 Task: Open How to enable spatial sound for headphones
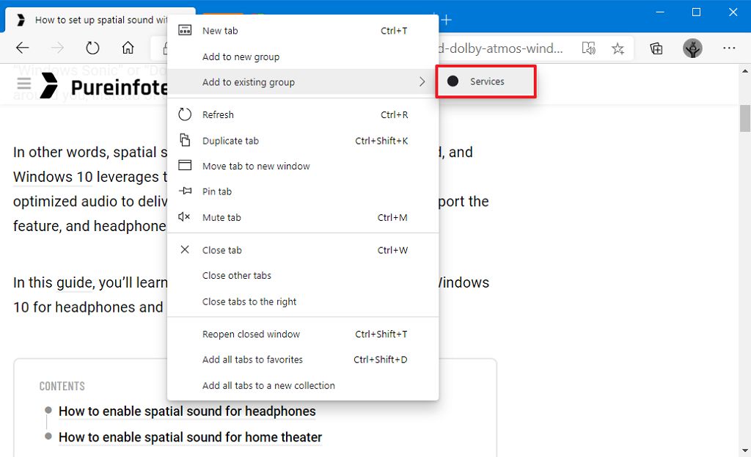click(187, 411)
